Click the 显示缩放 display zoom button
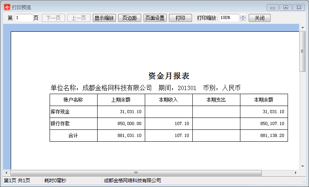 pyautogui.click(x=104, y=18)
